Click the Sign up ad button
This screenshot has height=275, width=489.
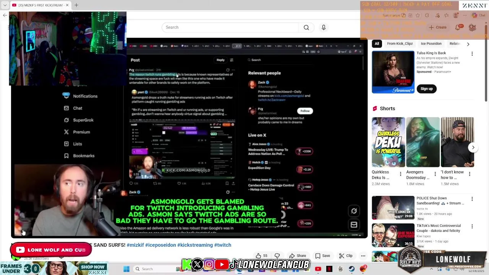(426, 89)
